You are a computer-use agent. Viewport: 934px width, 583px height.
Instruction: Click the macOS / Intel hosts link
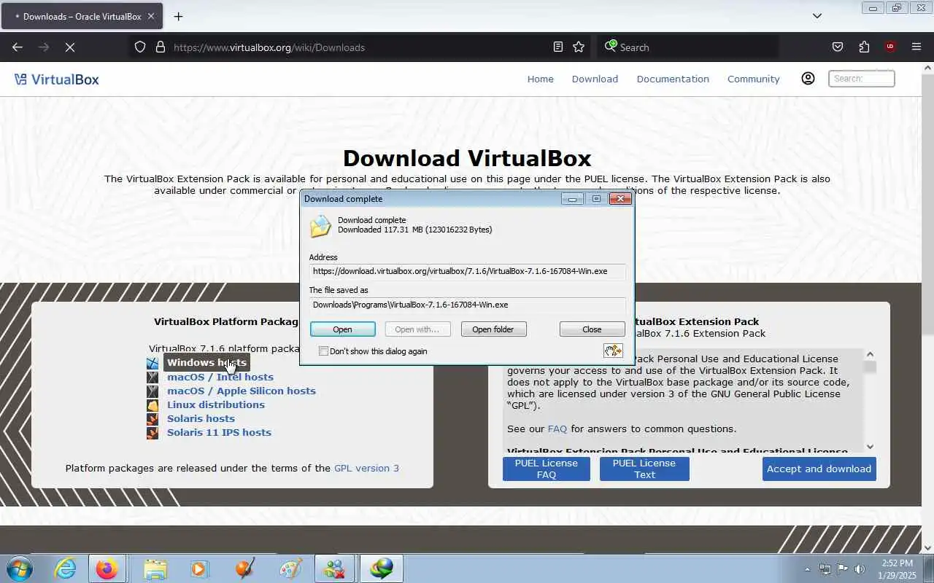coord(220,377)
